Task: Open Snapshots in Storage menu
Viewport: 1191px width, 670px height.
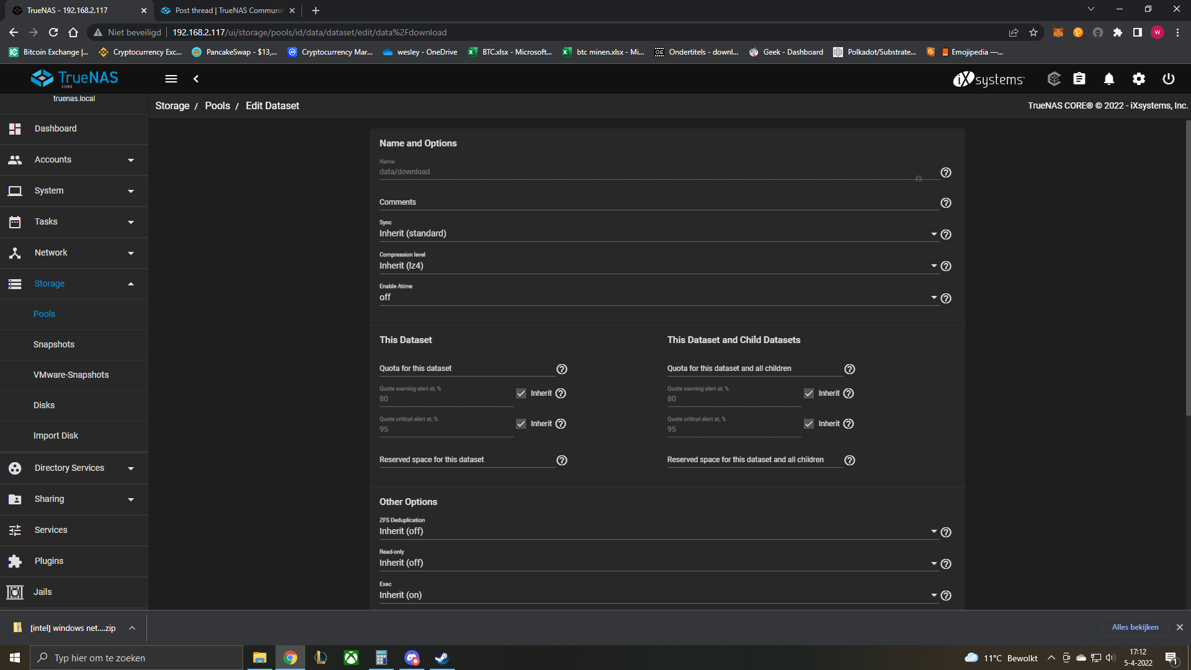Action: point(54,344)
